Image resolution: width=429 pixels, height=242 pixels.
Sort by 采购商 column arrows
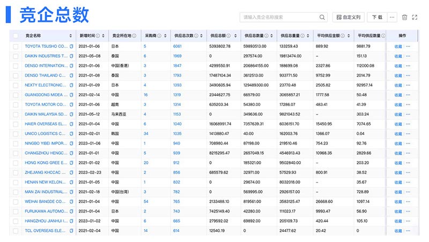(165, 36)
